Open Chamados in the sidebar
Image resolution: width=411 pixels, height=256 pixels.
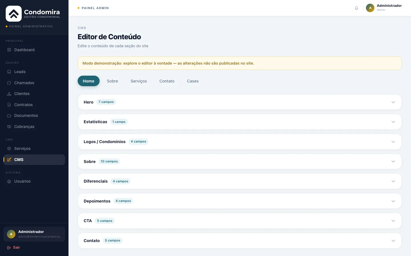click(x=34, y=83)
